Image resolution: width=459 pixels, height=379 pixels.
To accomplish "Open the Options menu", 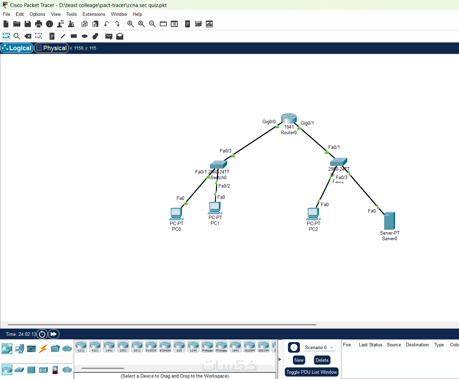I will point(37,14).
